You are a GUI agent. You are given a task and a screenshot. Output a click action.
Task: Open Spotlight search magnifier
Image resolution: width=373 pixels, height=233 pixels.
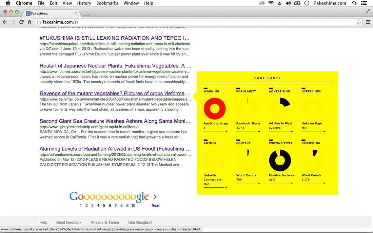354,3
